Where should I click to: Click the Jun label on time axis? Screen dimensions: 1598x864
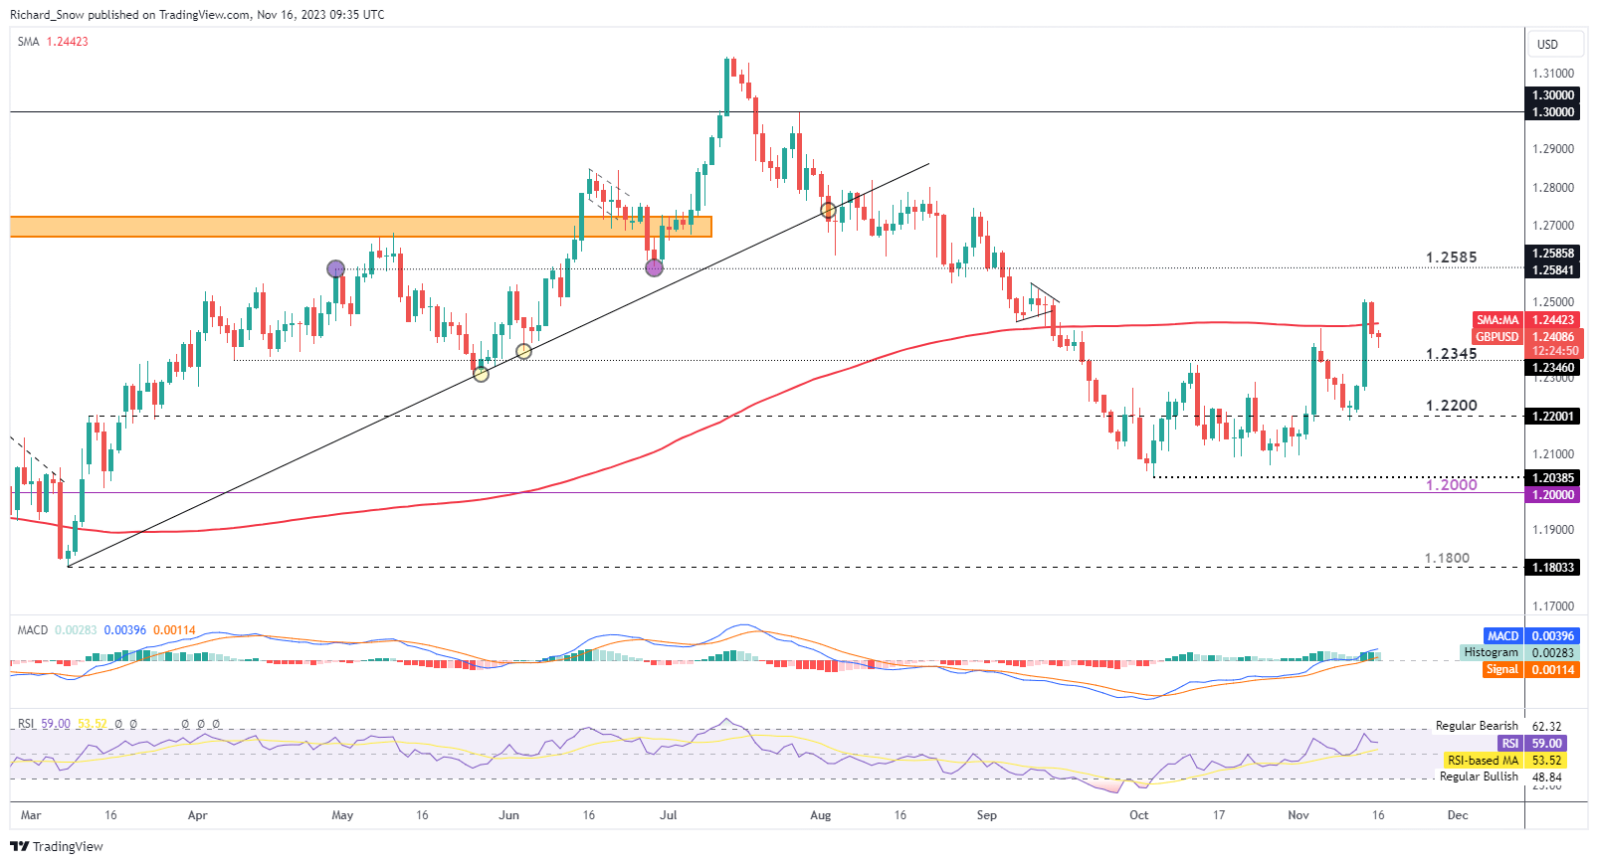pos(508,815)
